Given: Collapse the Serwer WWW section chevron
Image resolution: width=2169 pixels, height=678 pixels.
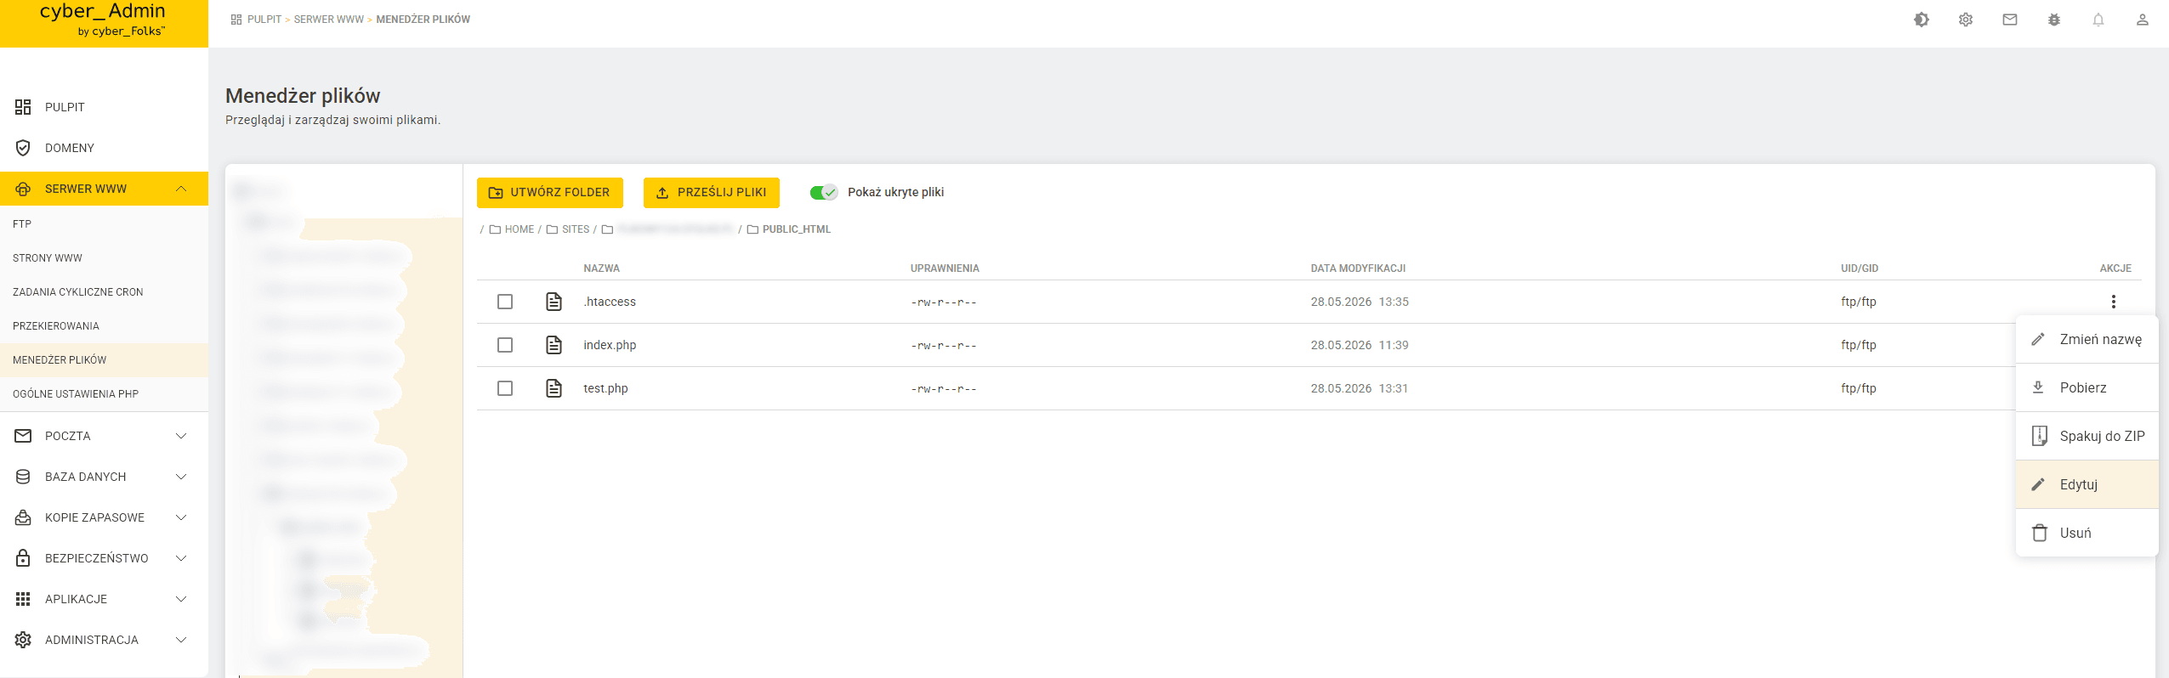Looking at the screenshot, I should point(181,189).
